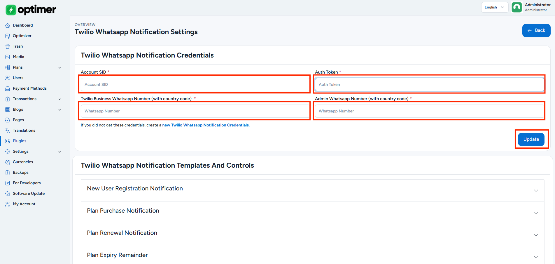Expand New User Registration Notification chevron

click(536, 191)
